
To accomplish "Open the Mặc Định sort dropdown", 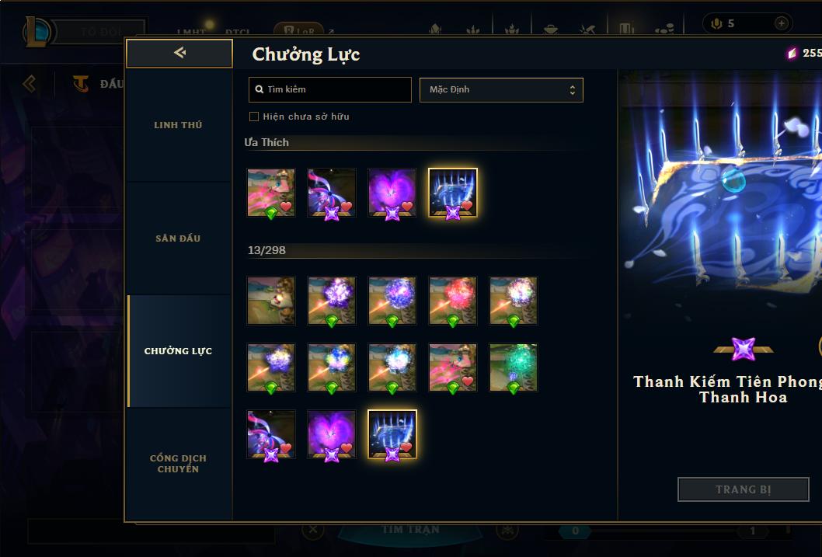I will (x=501, y=89).
